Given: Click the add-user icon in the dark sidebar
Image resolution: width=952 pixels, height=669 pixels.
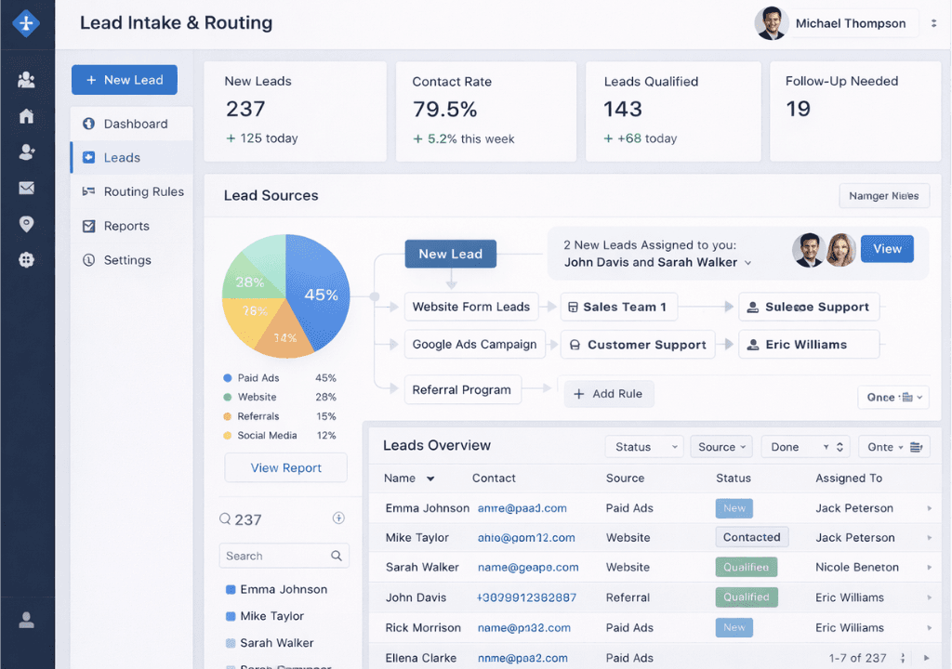Looking at the screenshot, I should (x=26, y=152).
